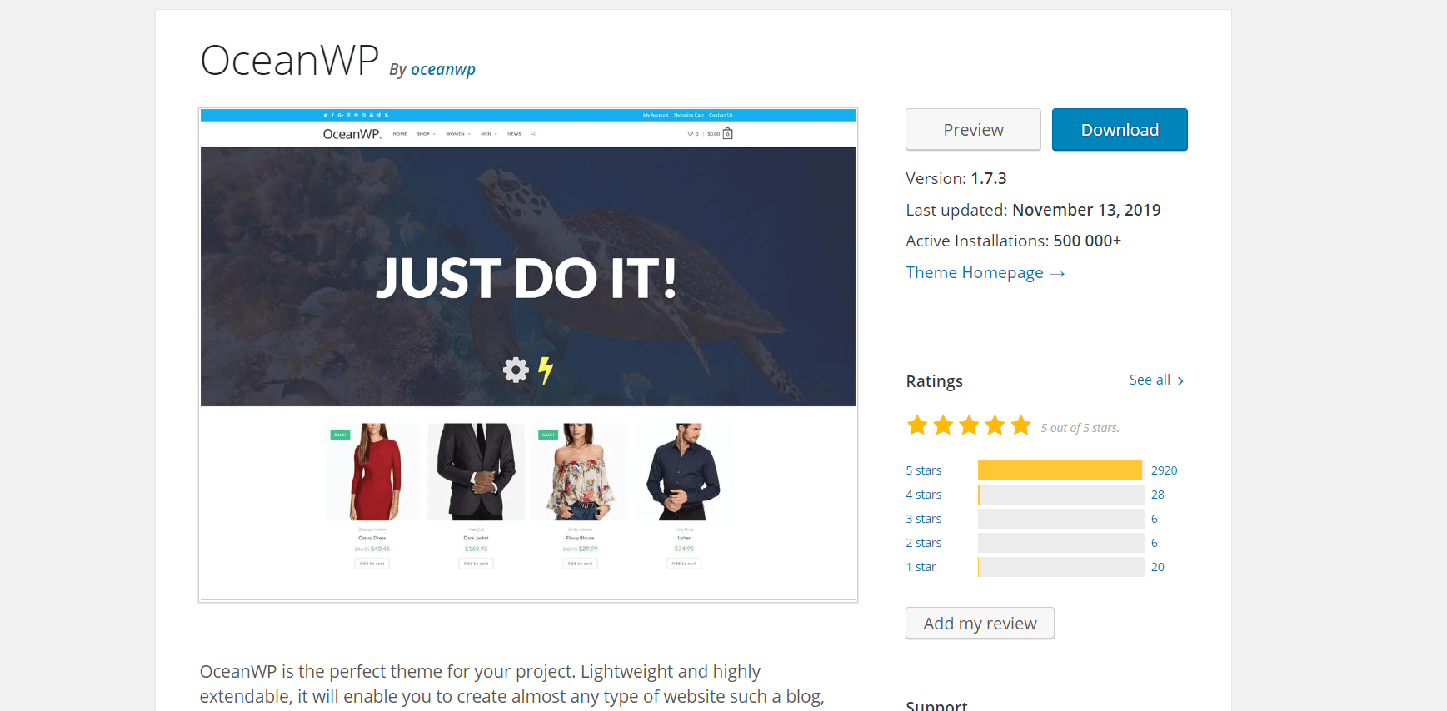Click the Preview button
1447x711 pixels.
click(973, 130)
